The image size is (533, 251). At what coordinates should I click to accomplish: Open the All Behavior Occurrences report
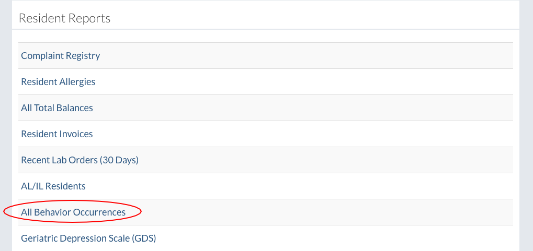tap(73, 212)
